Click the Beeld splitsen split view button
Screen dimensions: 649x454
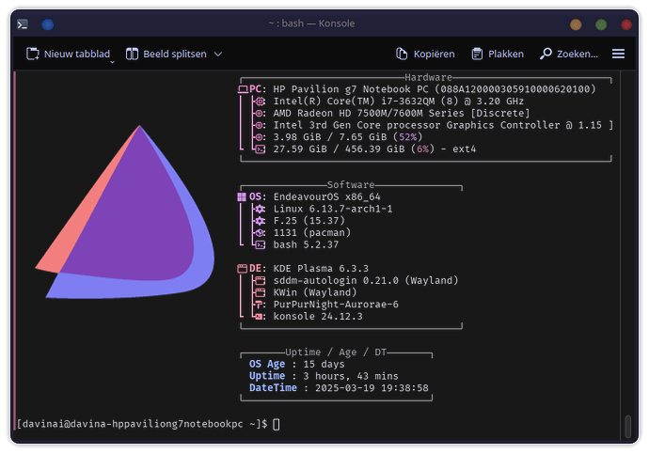pyautogui.click(x=166, y=54)
